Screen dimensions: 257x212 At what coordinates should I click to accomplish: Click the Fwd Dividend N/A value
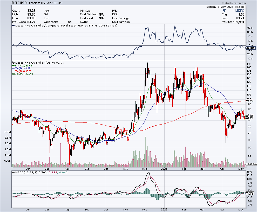click(x=101, y=15)
